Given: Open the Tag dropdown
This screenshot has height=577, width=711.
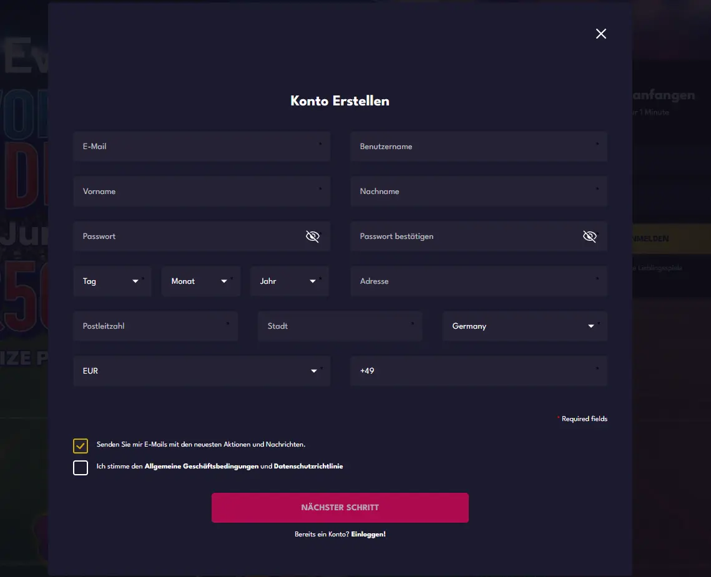Looking at the screenshot, I should [112, 281].
